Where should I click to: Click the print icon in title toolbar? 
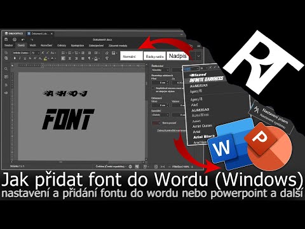coord(15,39)
